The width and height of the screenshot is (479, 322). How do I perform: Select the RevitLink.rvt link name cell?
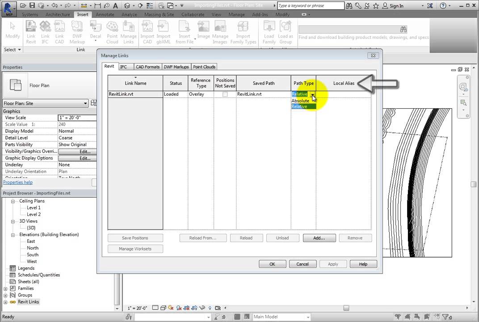[x=135, y=94]
